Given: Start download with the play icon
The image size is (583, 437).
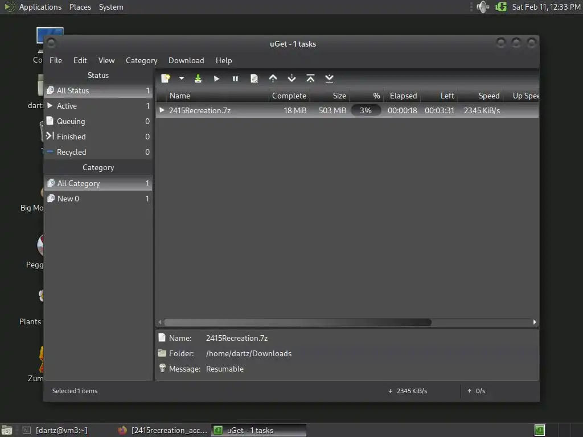Looking at the screenshot, I should [216, 79].
